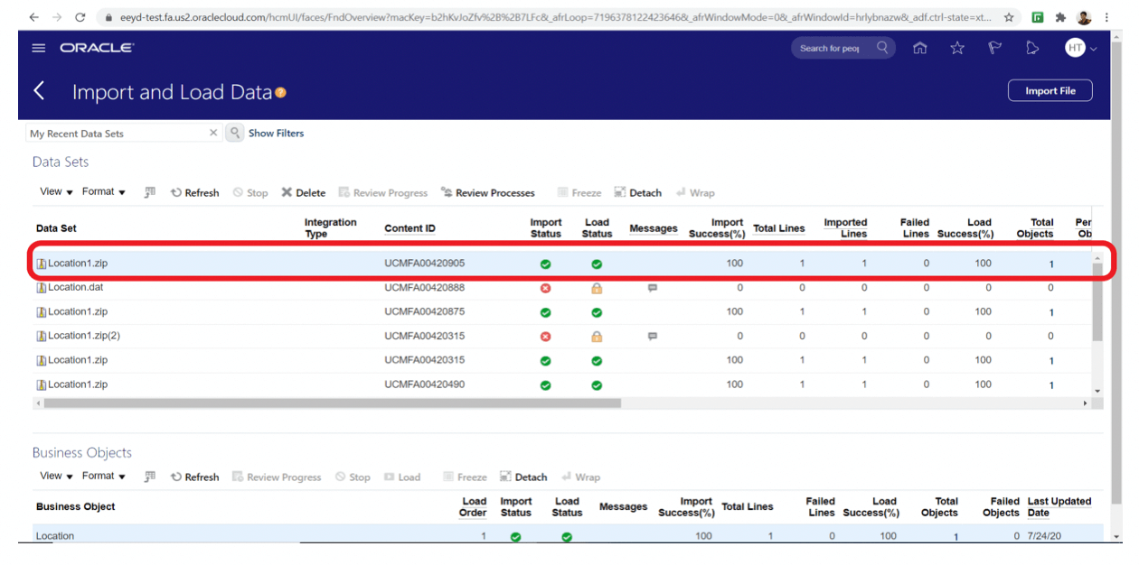This screenshot has height=565, width=1139.
Task: Open the Data Sets View menu
Action: (56, 191)
